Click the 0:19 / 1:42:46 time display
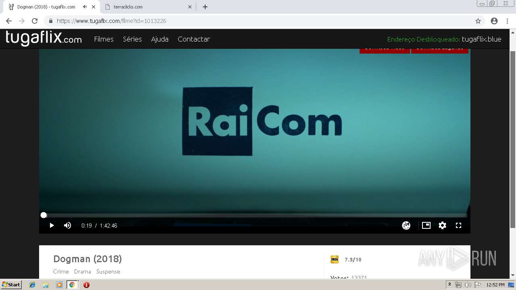Viewport: 516px width, 290px height. click(99, 226)
